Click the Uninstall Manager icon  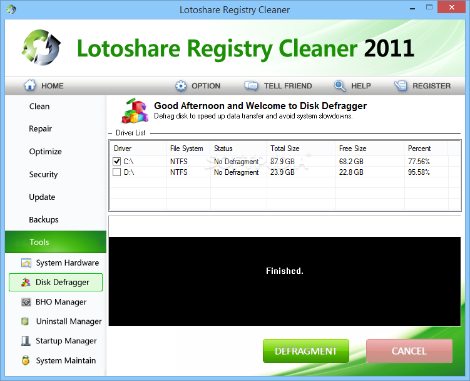[x=25, y=321]
